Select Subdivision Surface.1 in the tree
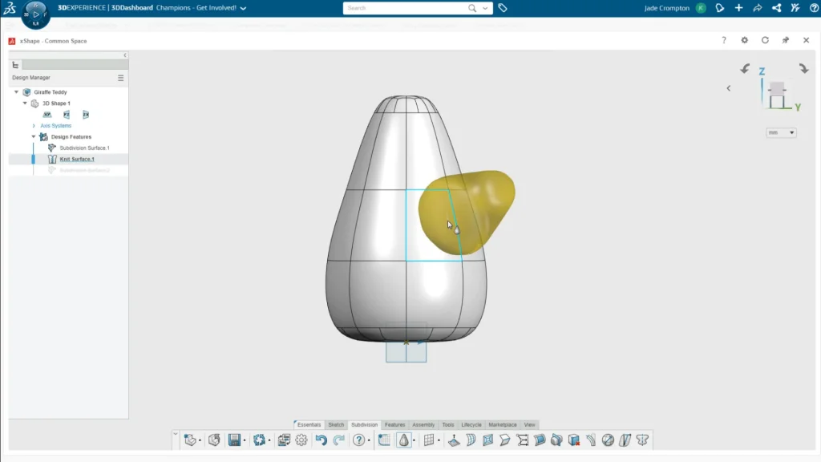821x462 pixels. 84,148
